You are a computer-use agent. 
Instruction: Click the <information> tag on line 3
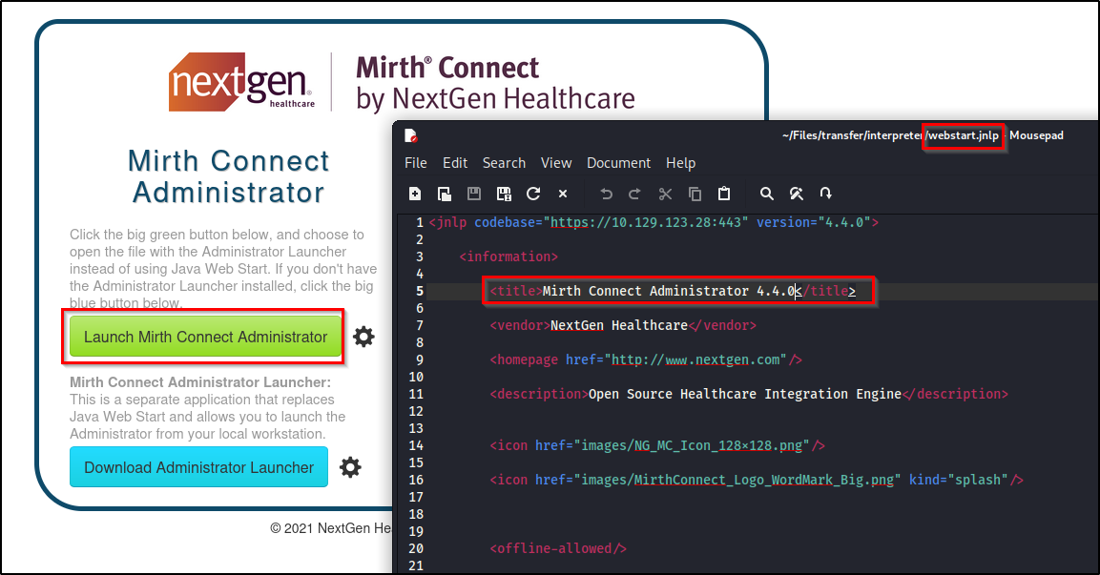pyautogui.click(x=508, y=257)
